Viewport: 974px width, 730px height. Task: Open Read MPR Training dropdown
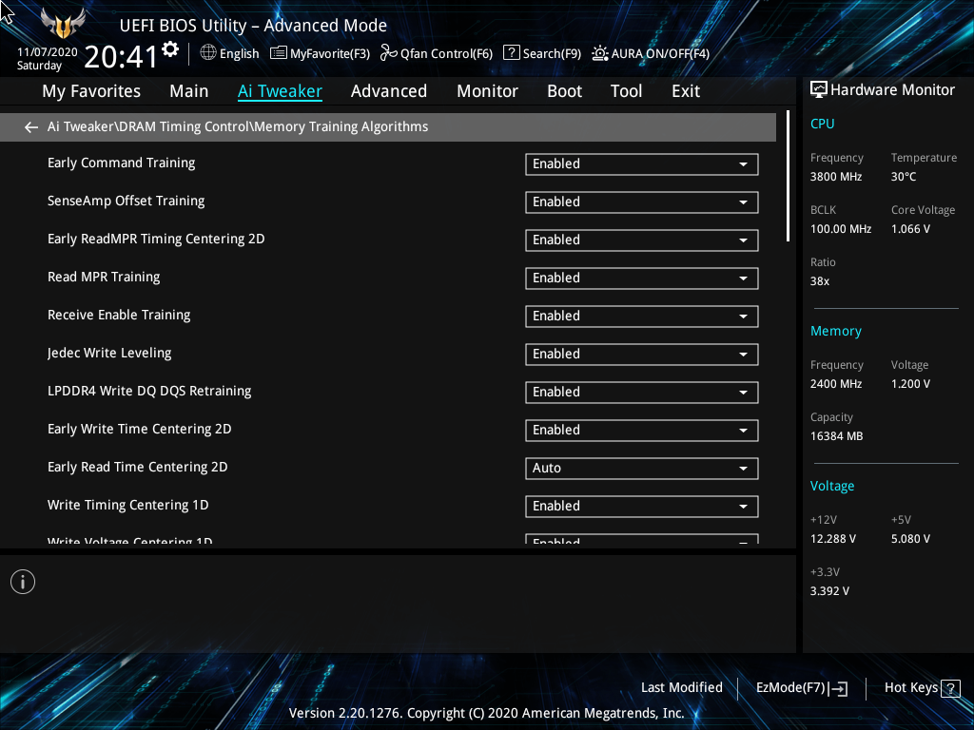coord(642,279)
